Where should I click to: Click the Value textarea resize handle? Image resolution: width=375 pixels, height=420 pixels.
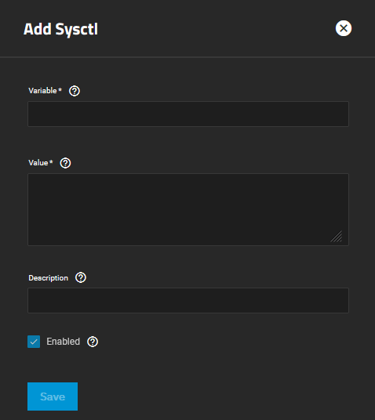[x=337, y=237]
